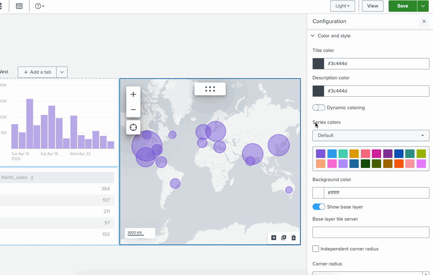The image size is (433, 275).
Task: Close the Configuration panel
Action: 424,21
